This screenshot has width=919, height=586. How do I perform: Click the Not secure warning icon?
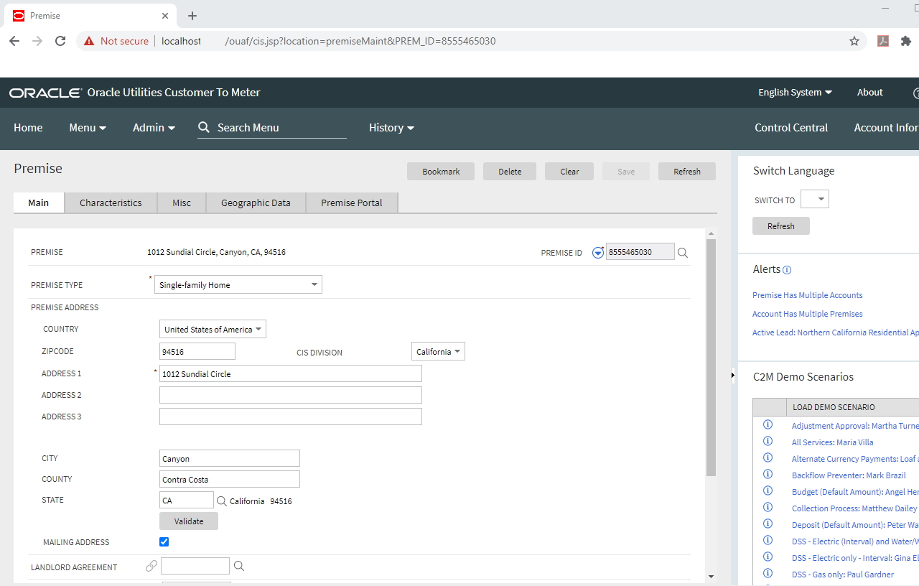pyautogui.click(x=89, y=41)
